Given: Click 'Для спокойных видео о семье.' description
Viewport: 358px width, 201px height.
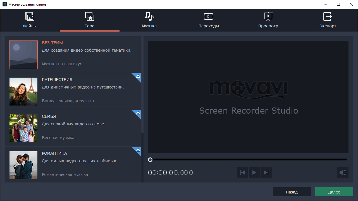Looking at the screenshot, I should [x=73, y=124].
